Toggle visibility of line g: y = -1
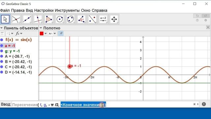This screenshot has height=119, width=211. (2, 51)
